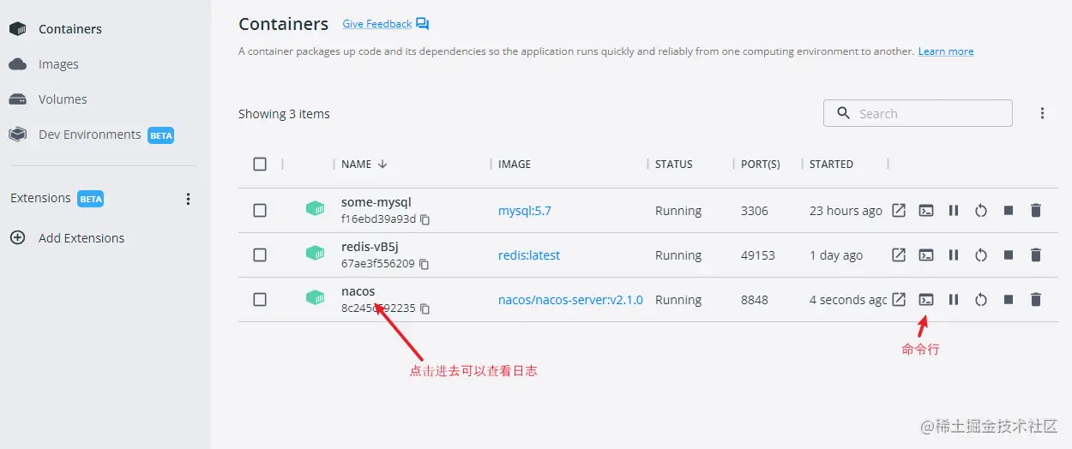The width and height of the screenshot is (1072, 449).
Task: Open some-mysql container in browser
Action: [898, 211]
